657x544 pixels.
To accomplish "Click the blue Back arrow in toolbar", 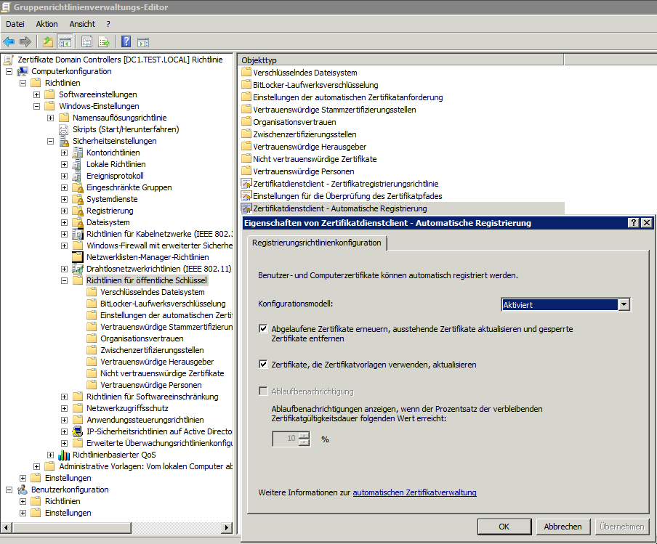I will (x=9, y=41).
